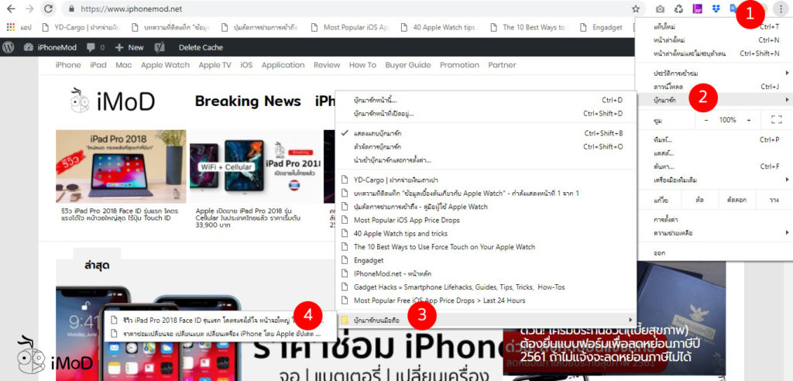Toggle the checked show-bookmarks-bar item Ctrl+Shift+B
The height and width of the screenshot is (381, 793).
(x=486, y=133)
